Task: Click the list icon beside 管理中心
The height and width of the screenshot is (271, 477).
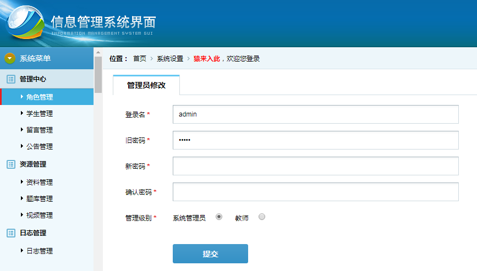Action: (x=11, y=79)
